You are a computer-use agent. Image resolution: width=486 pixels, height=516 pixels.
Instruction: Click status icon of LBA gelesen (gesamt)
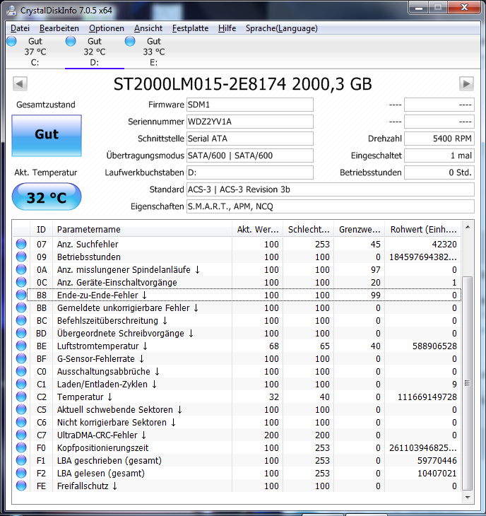click(21, 473)
